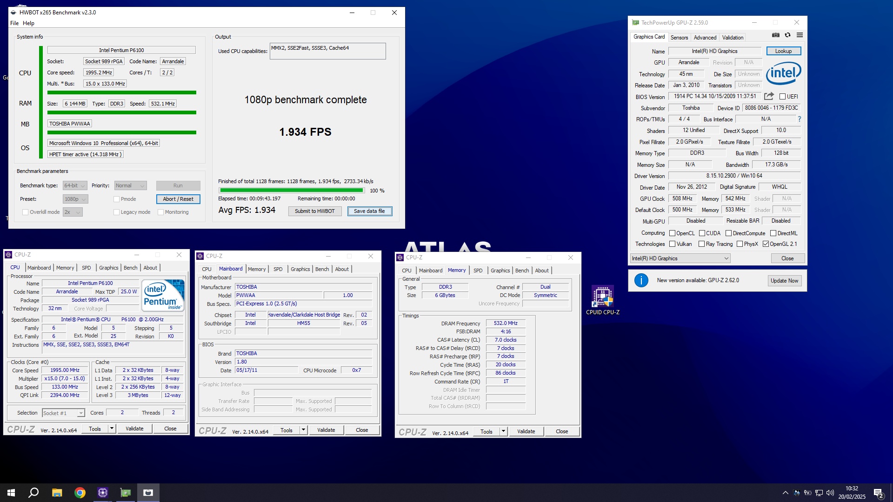Show hidden tray icons chevron
This screenshot has height=502, width=893.
click(786, 493)
